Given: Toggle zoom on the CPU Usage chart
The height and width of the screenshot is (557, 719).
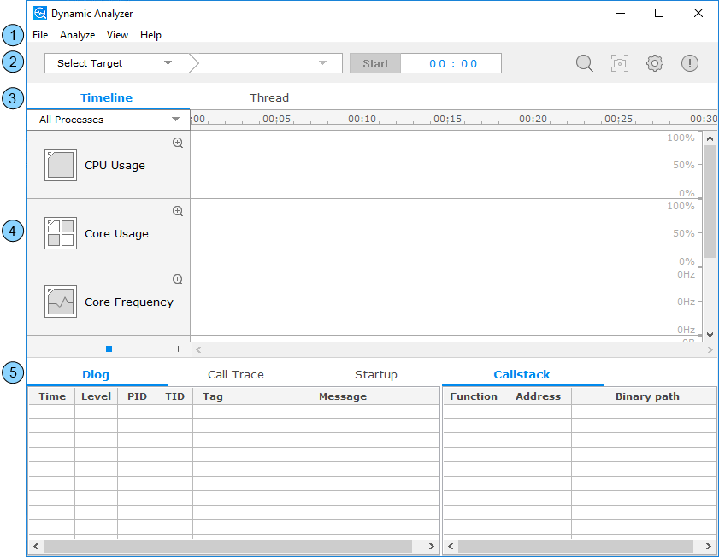Looking at the screenshot, I should pyautogui.click(x=177, y=143).
